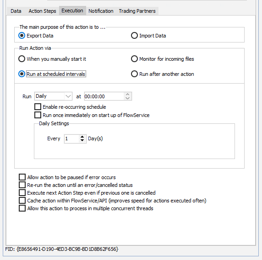Viewport: 262px width, 260px height.
Task: Switch to the Trading Partners tab
Action: (137, 11)
